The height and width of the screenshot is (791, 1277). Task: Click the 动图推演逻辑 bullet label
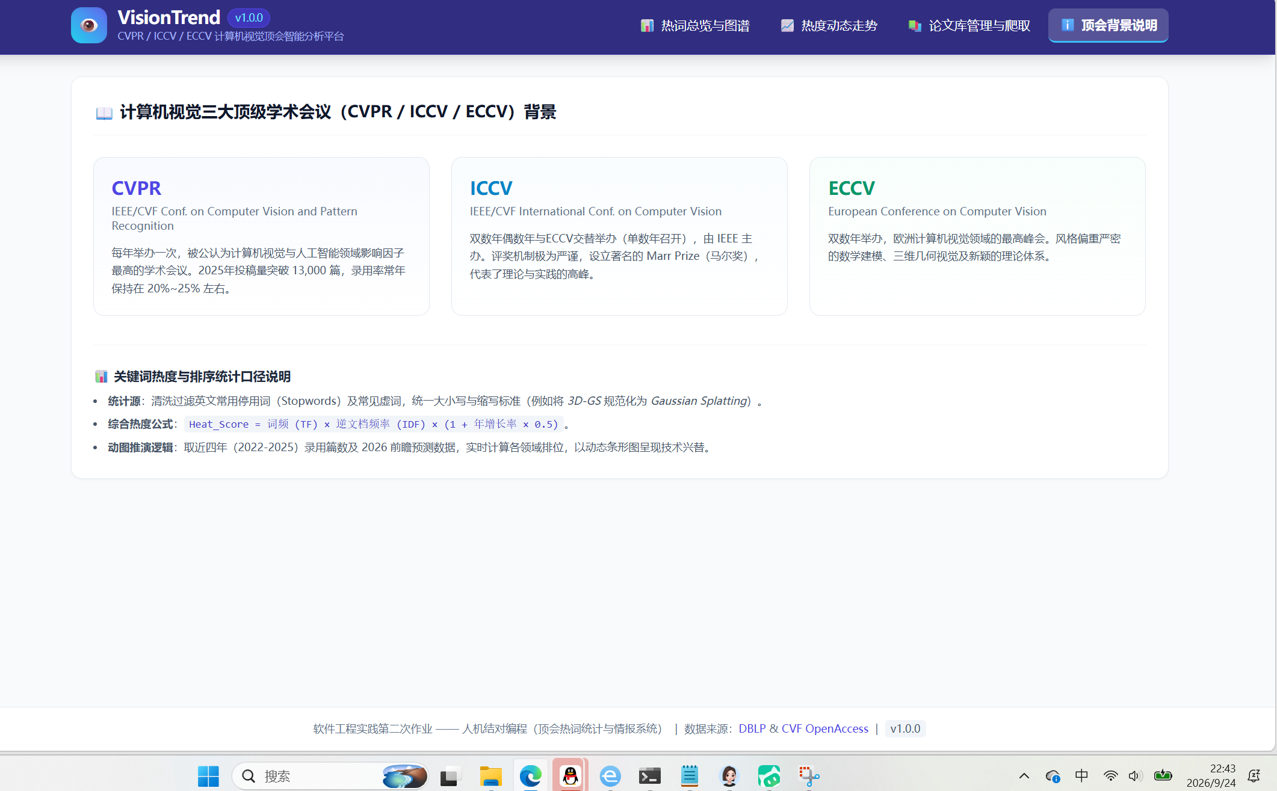(140, 448)
